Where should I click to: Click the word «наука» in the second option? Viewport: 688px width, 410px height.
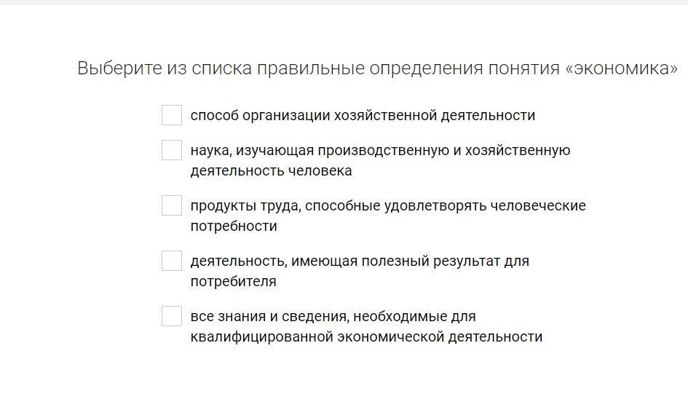point(210,150)
